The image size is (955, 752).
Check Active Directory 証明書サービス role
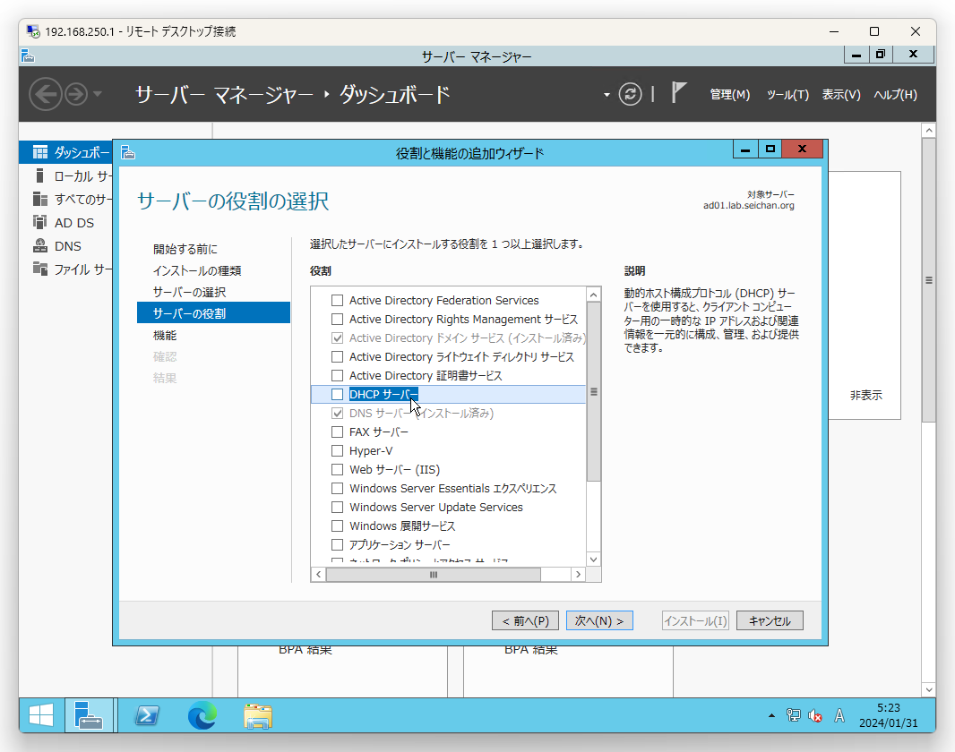(x=337, y=376)
